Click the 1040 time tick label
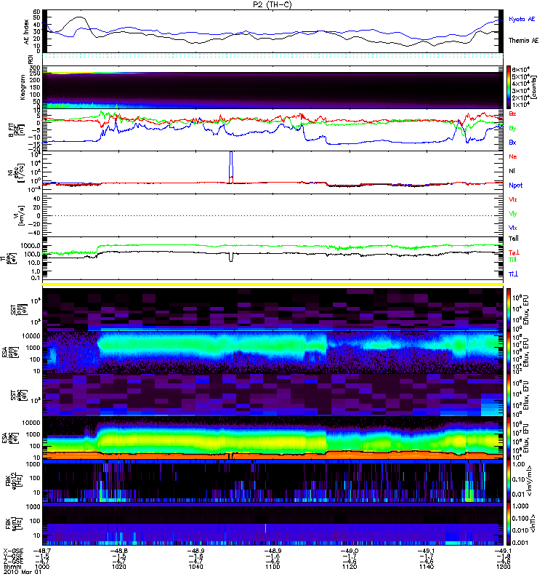Image resolution: width=545 pixels, height=582 pixels. [195, 567]
